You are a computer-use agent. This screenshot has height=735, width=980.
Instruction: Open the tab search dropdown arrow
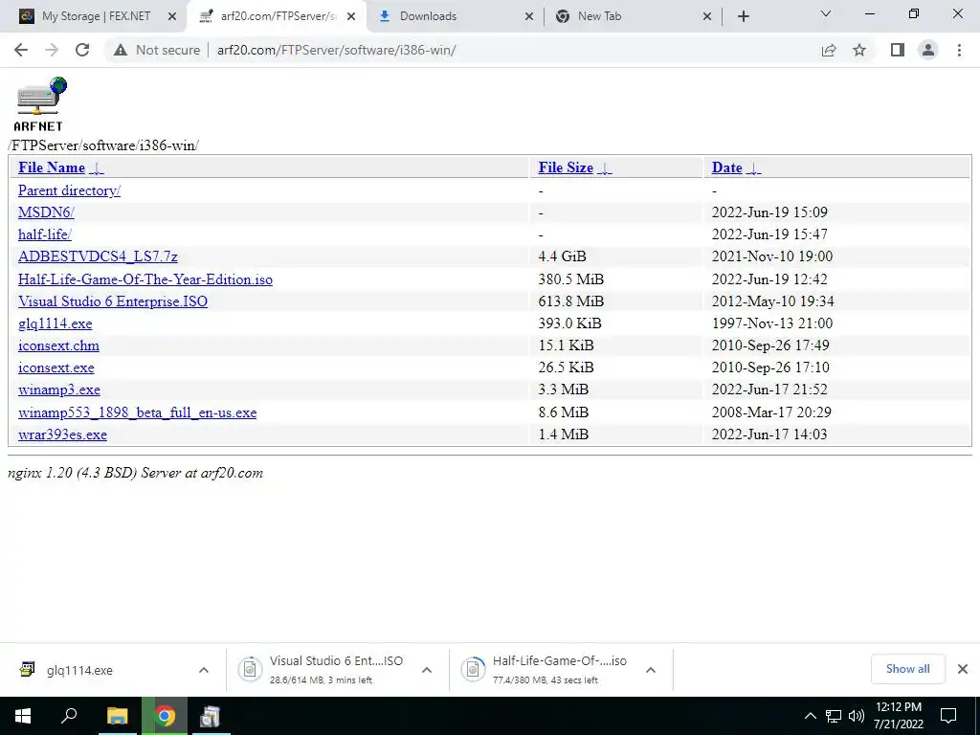tap(826, 13)
